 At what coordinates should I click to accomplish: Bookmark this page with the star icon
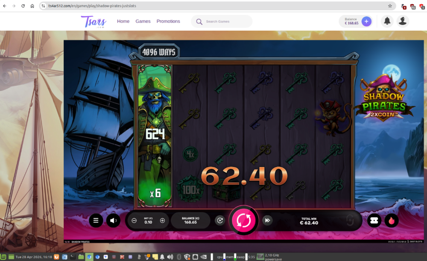tap(390, 6)
